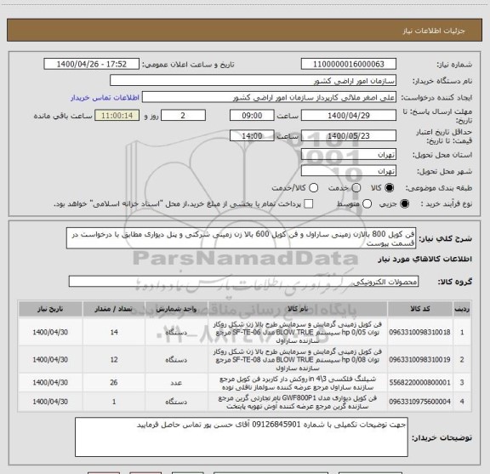Click the request creator name field
Screen dimensions: 490x474
[x=269, y=97]
